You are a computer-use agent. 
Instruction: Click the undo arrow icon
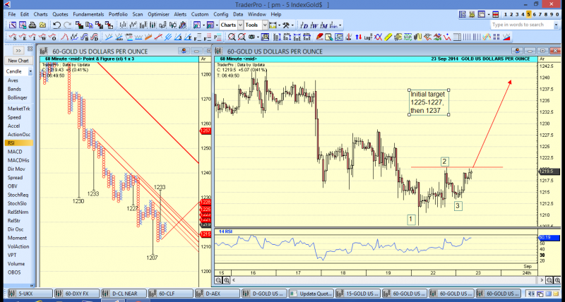click(57, 25)
